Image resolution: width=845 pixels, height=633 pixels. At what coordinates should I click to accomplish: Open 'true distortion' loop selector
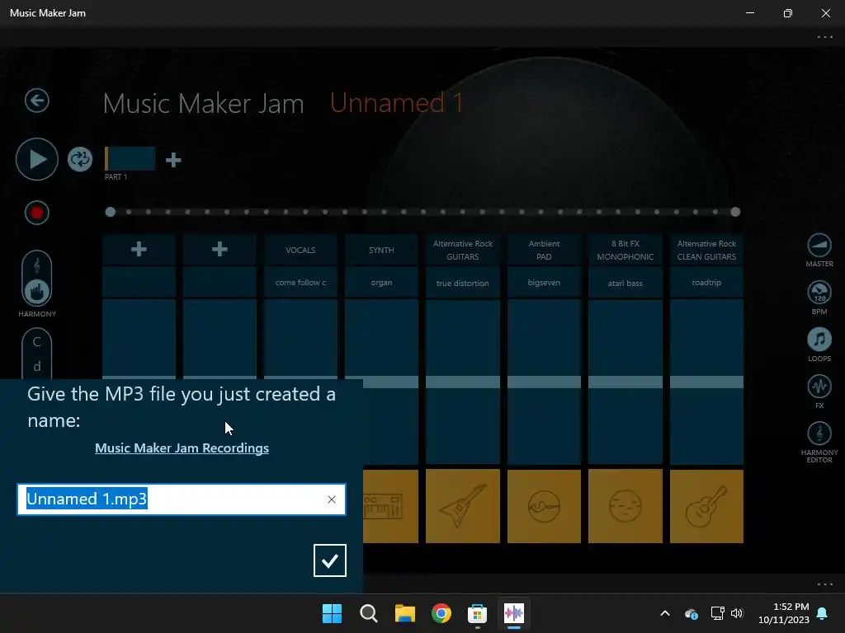(463, 283)
